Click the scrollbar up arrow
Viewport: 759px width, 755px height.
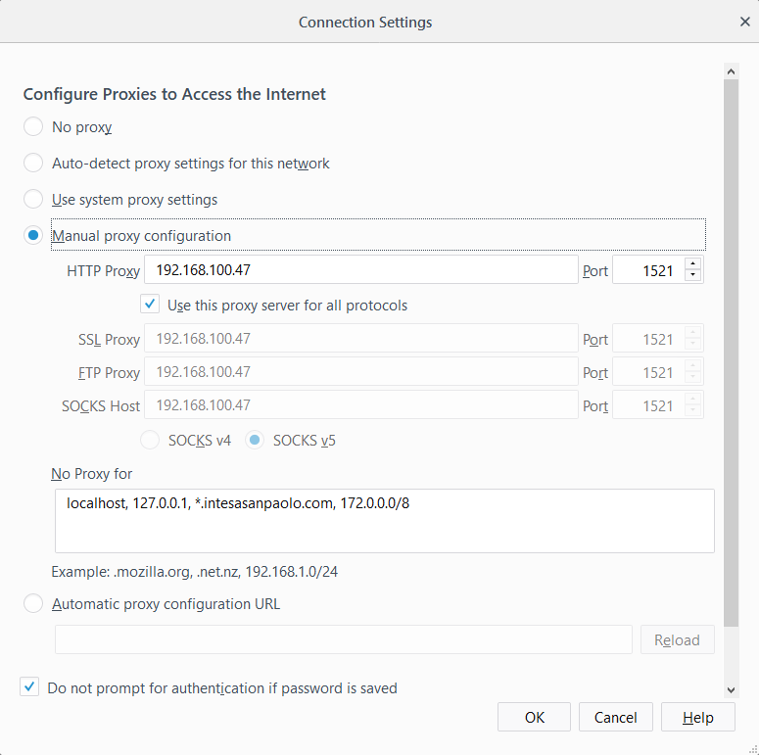coord(731,71)
